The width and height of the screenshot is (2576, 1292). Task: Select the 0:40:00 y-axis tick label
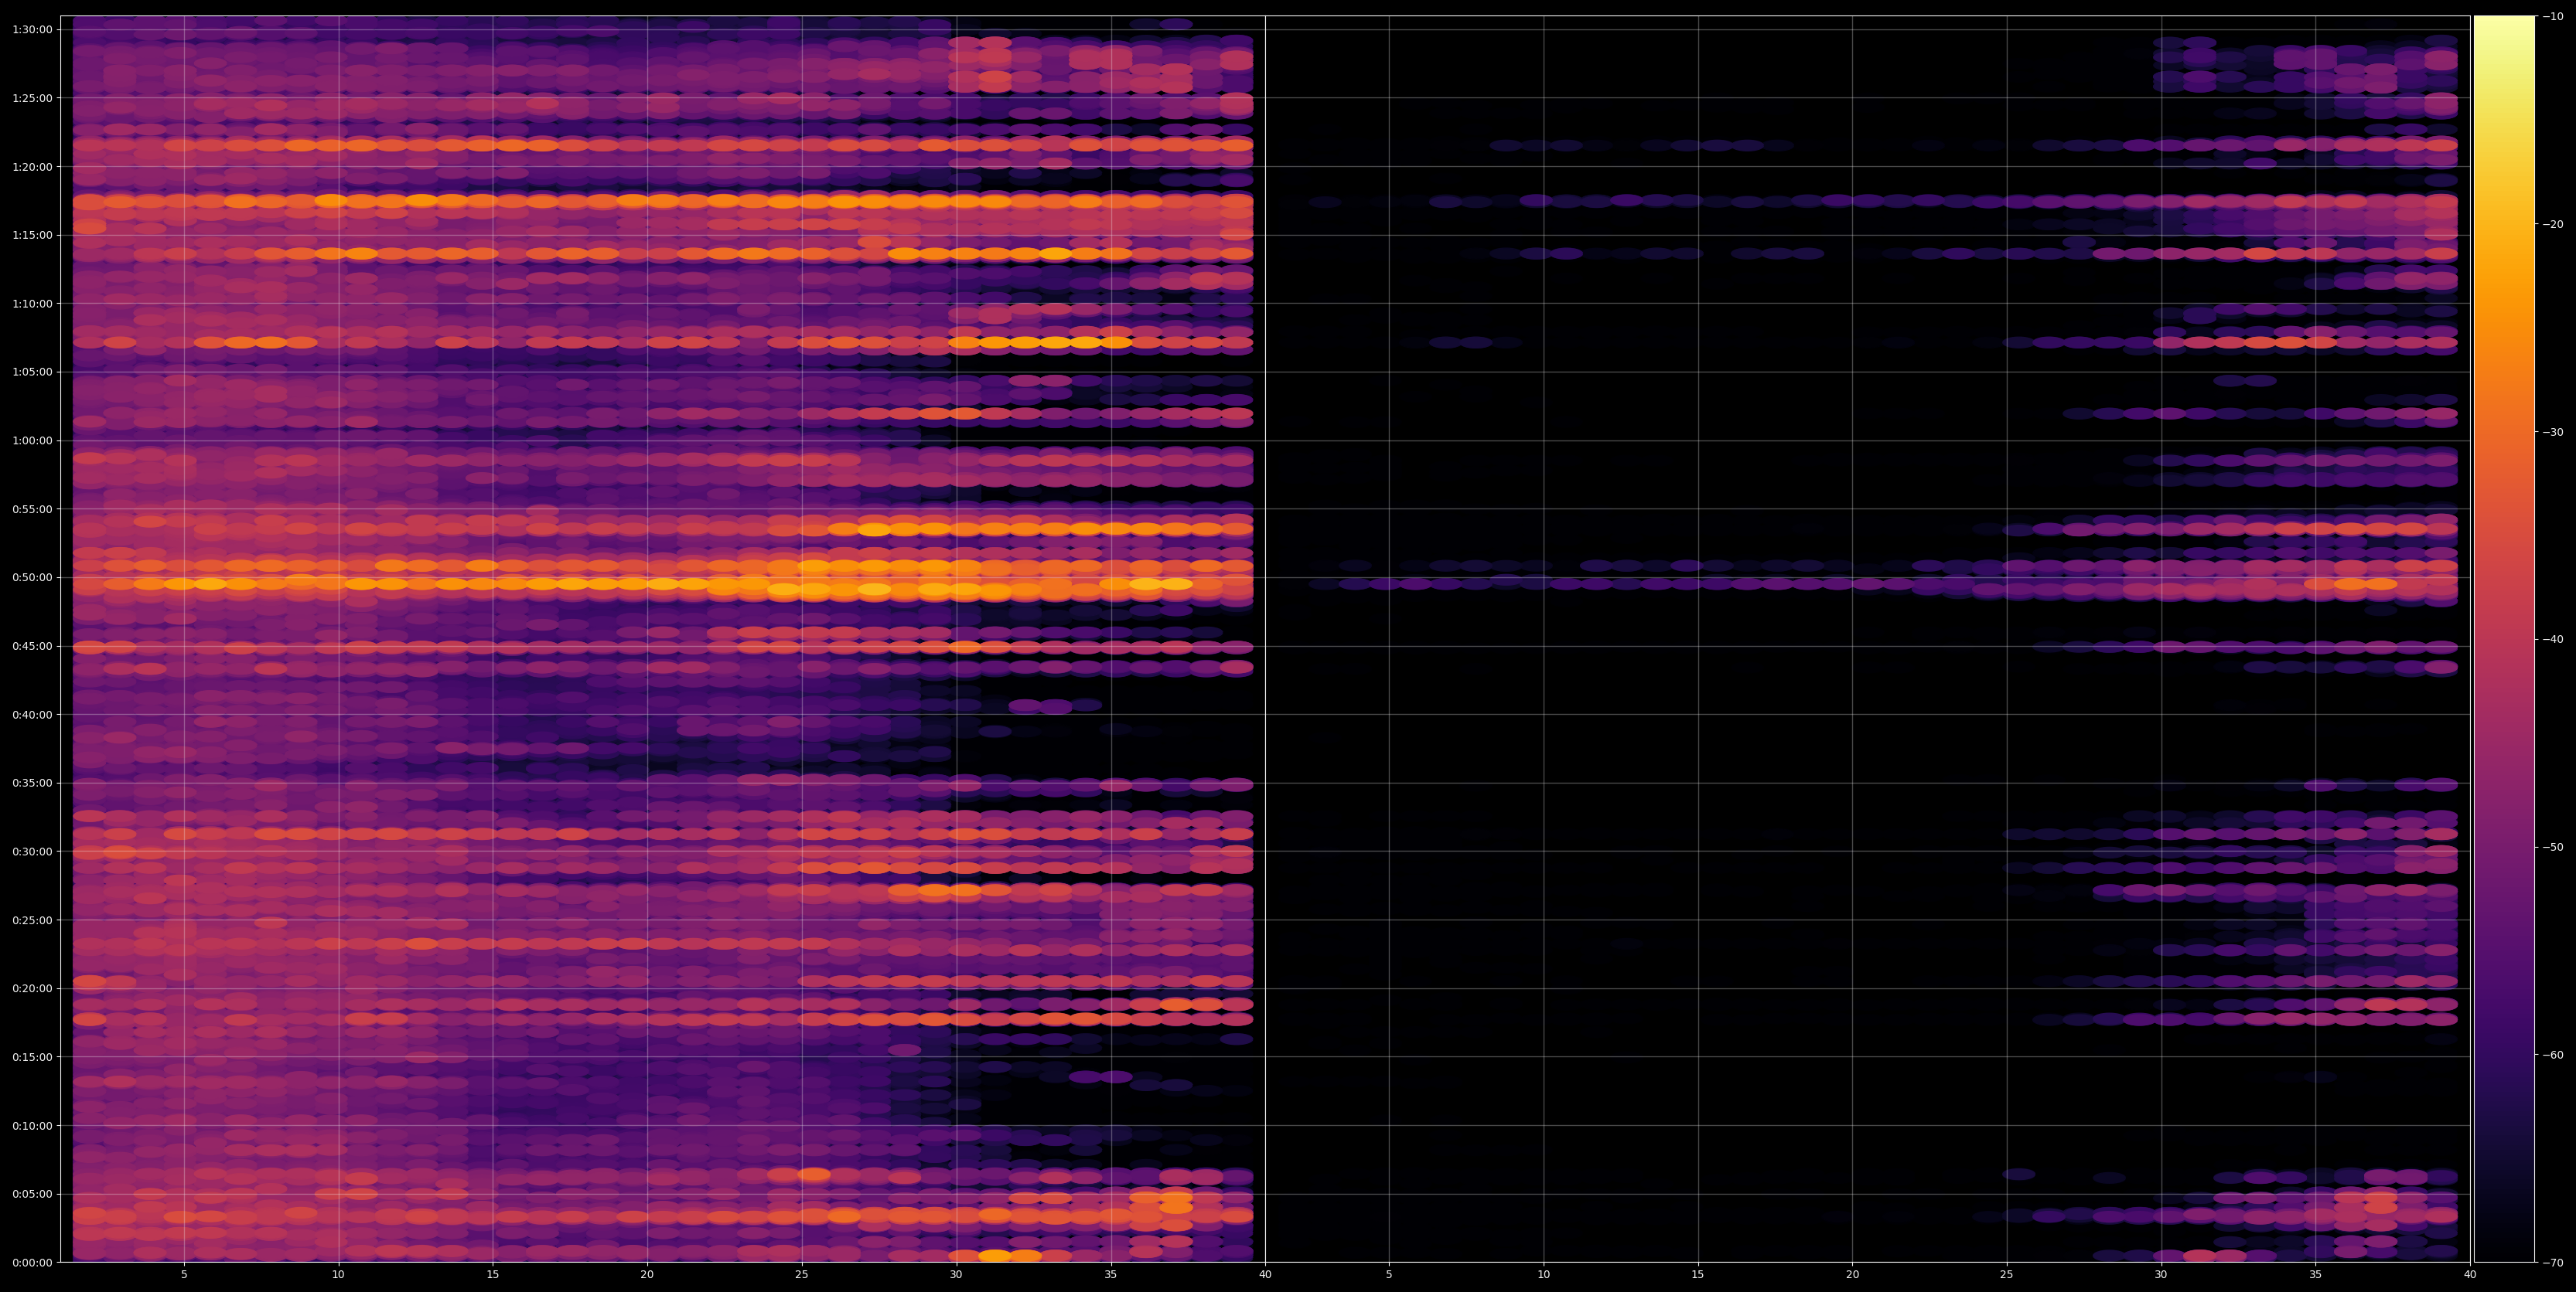[32, 715]
